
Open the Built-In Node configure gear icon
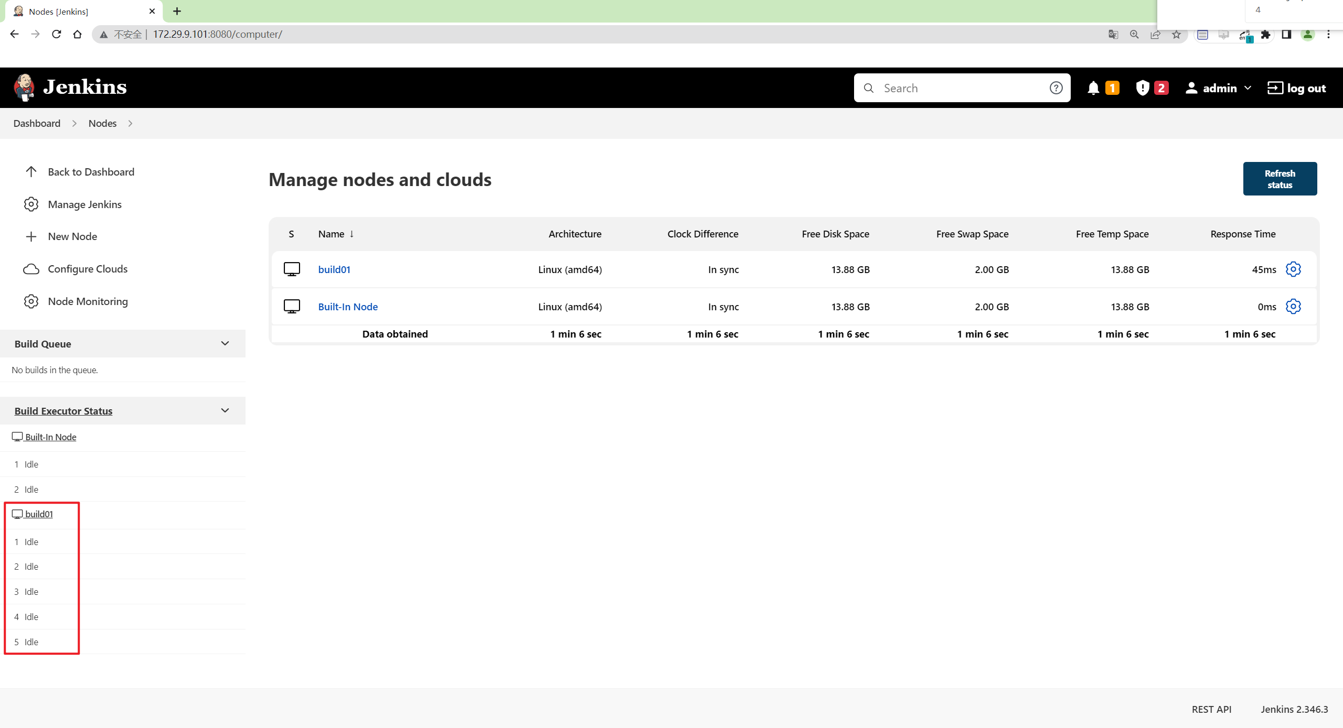pyautogui.click(x=1293, y=306)
